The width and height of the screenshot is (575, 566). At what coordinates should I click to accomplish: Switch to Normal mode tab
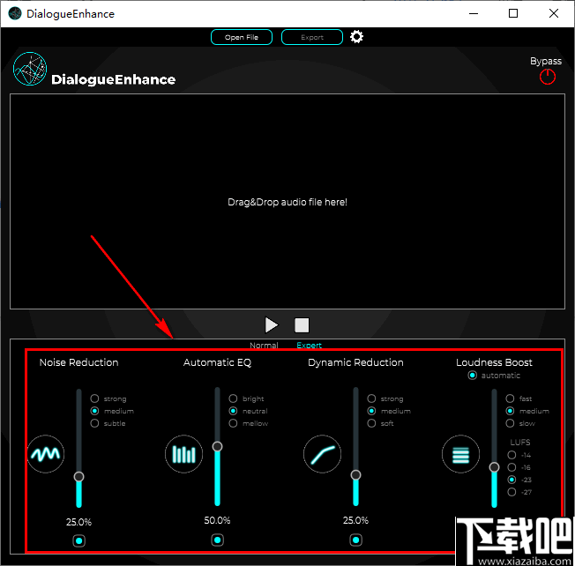pos(264,346)
